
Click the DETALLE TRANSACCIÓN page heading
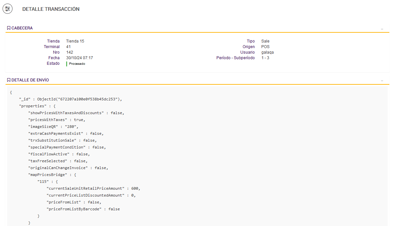coord(51,9)
